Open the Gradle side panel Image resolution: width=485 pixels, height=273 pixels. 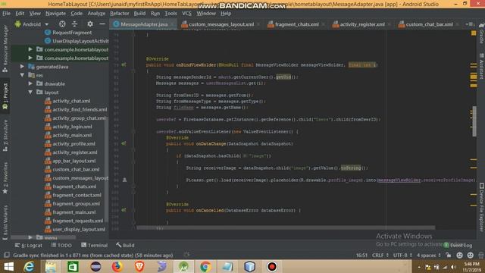[481, 33]
